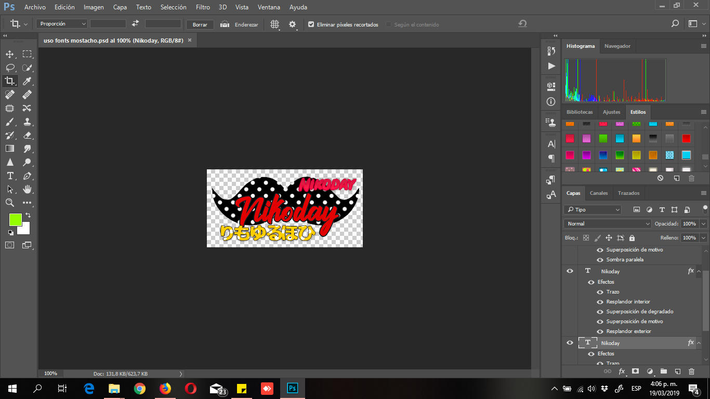This screenshot has height=399, width=710.
Task: Create a new layer group
Action: 664,371
